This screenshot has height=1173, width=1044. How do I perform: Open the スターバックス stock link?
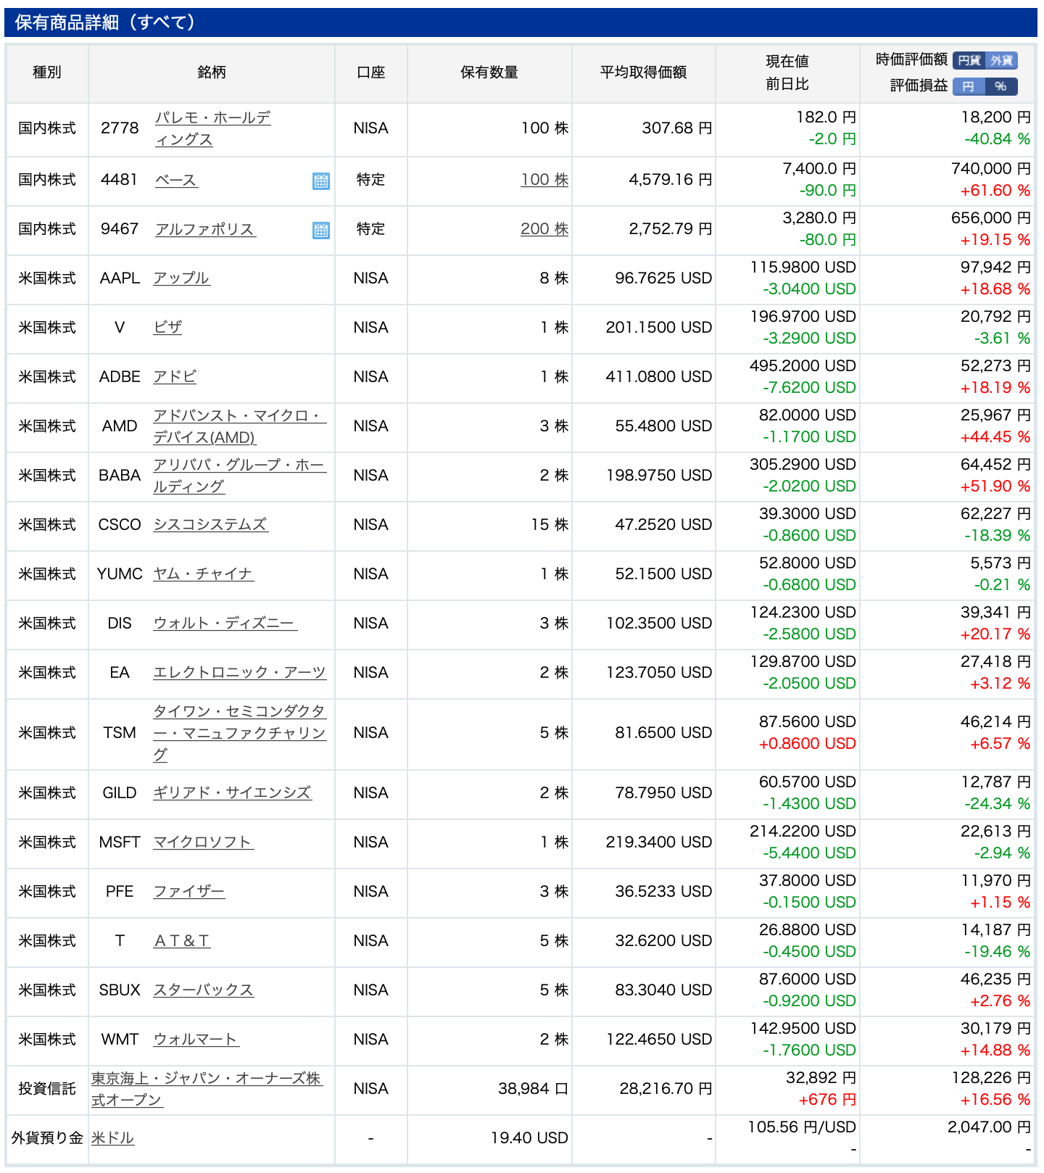pos(204,990)
